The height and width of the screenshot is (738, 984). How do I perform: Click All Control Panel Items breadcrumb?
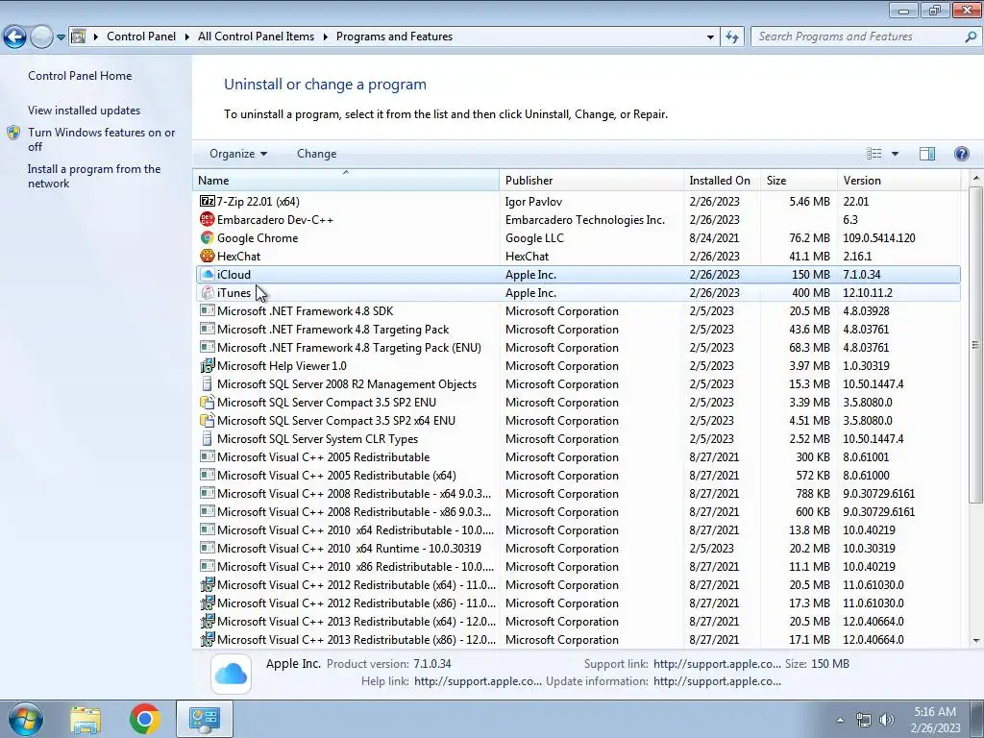(x=256, y=37)
